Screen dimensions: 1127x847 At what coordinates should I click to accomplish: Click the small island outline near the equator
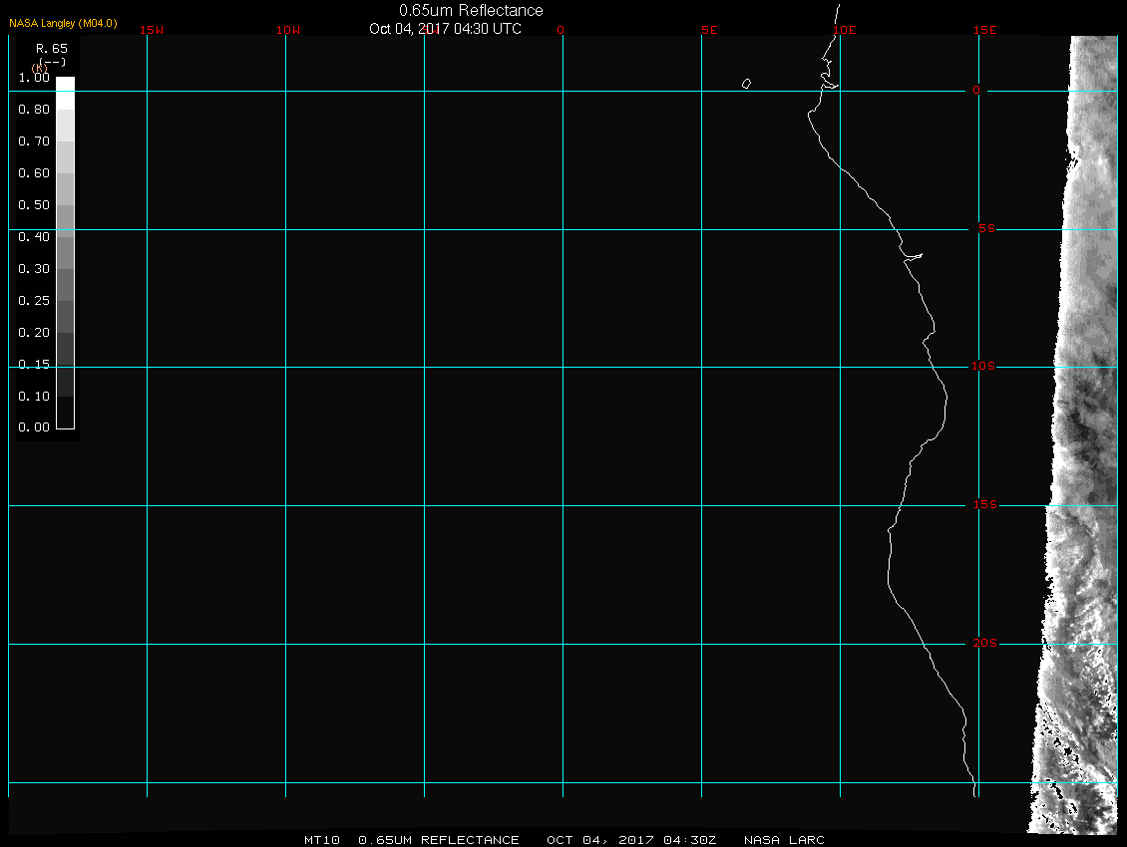coord(747,84)
